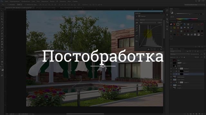Open Curves channel dropdown
Screen dimensions: 206x115
pyautogui.click(x=148, y=23)
